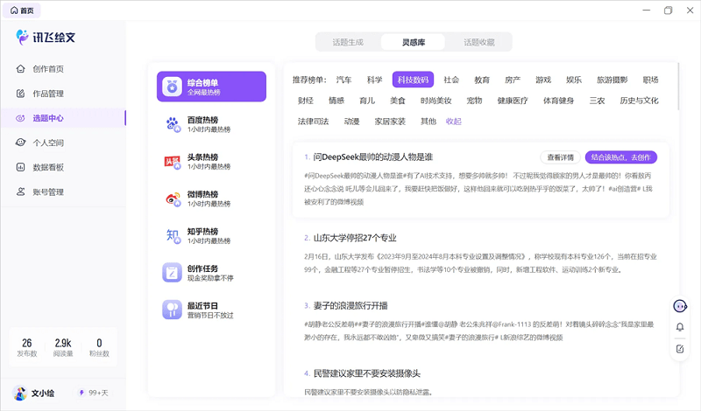701x411 pixels.
Task: Select the 微博热榜 Weibo icon
Action: tap(173, 199)
